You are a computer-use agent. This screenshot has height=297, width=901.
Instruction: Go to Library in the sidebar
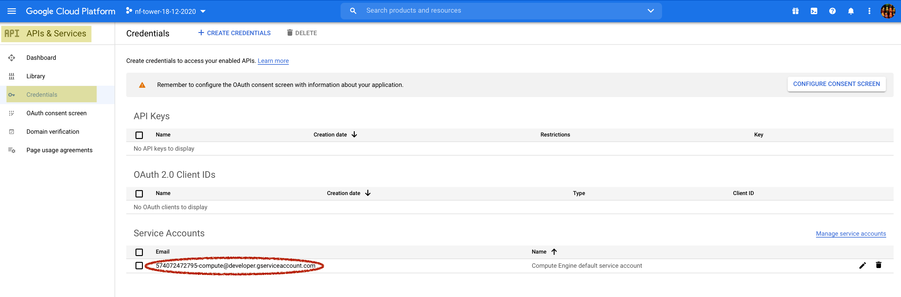coord(36,76)
